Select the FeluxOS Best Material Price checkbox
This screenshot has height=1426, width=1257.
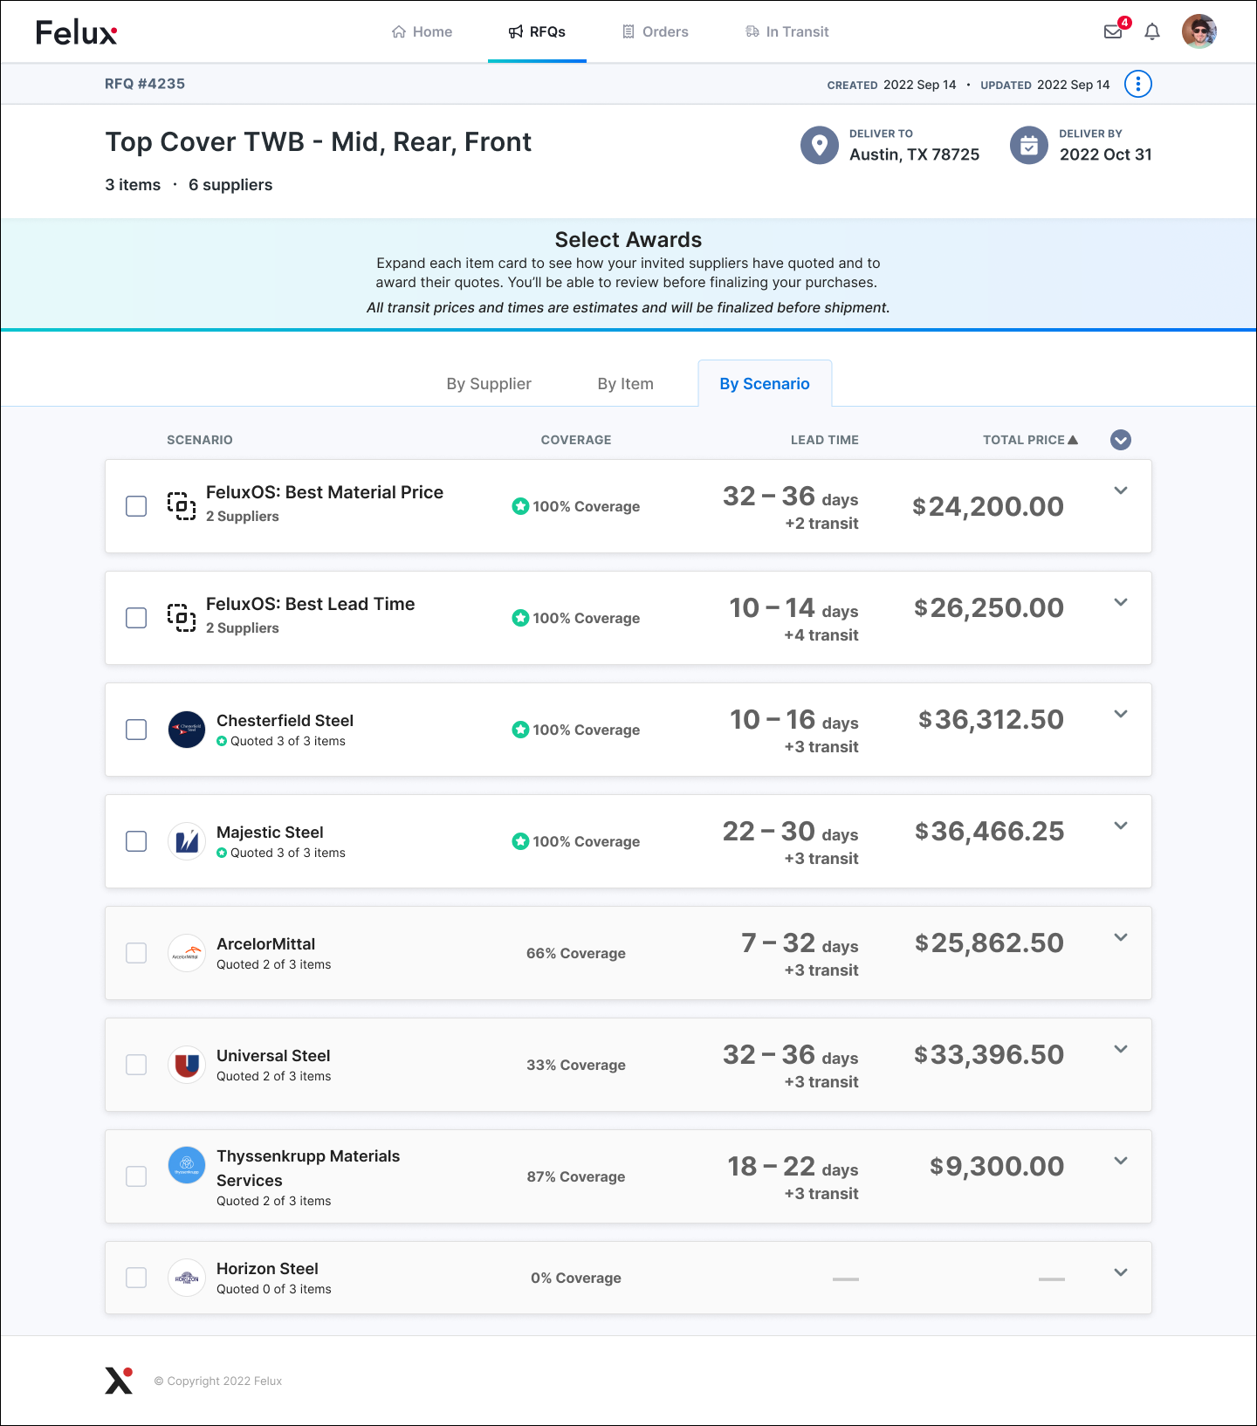coord(136,506)
